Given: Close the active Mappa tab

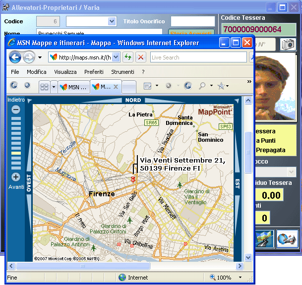Looking at the screenshot, I should pos(116,87).
